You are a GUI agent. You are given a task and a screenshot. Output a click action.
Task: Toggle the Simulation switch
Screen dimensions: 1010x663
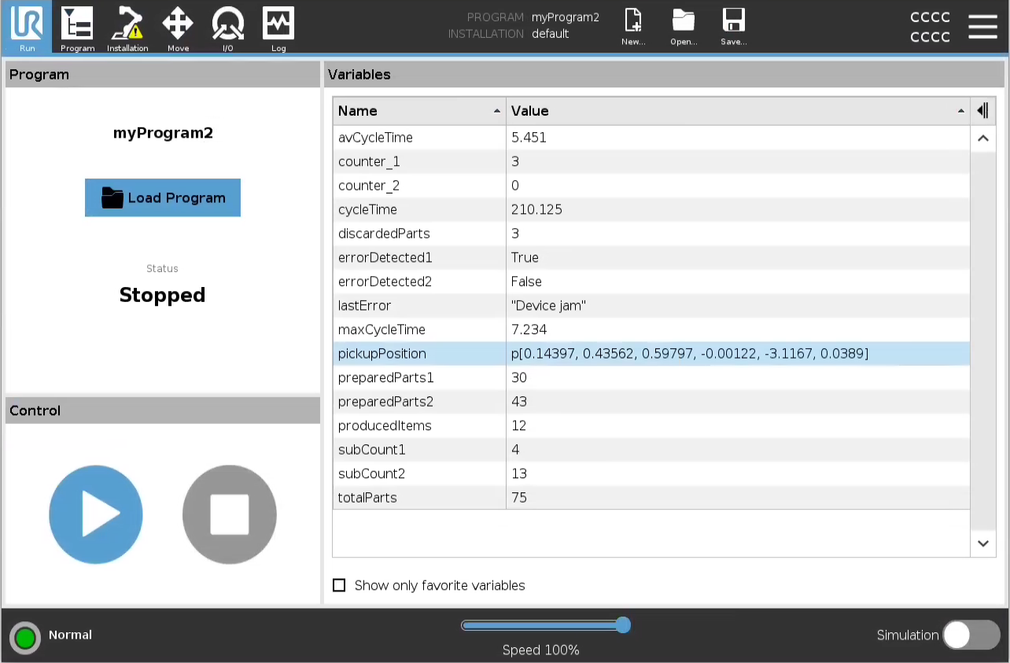(971, 635)
